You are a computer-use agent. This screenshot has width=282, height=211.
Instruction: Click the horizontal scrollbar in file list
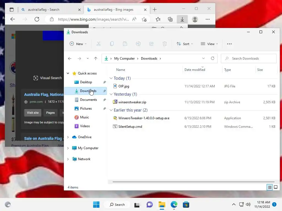(x=194, y=182)
